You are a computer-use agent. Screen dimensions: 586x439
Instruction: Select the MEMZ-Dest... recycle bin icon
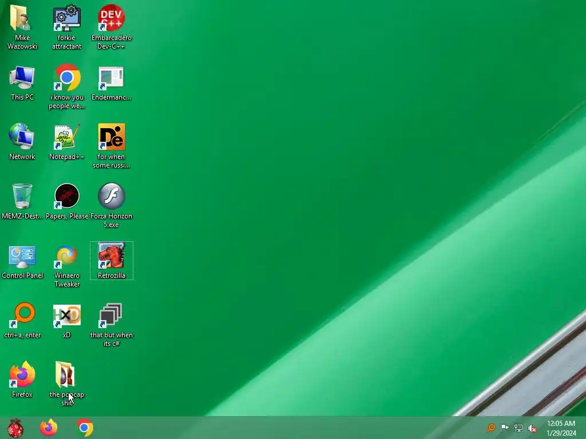point(22,201)
